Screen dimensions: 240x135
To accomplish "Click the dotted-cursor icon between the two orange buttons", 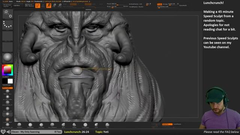I will 43,6.
